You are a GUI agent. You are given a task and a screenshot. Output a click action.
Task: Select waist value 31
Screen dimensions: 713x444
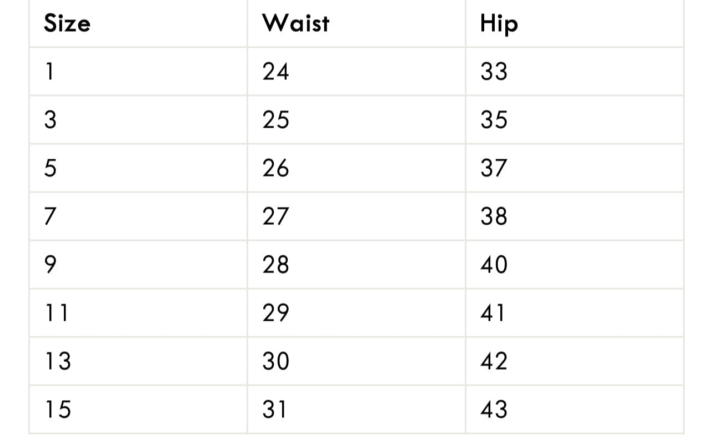click(275, 409)
